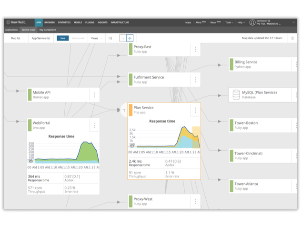Open Alerts in top bar
Screen dimensions: 301x228
201,22
